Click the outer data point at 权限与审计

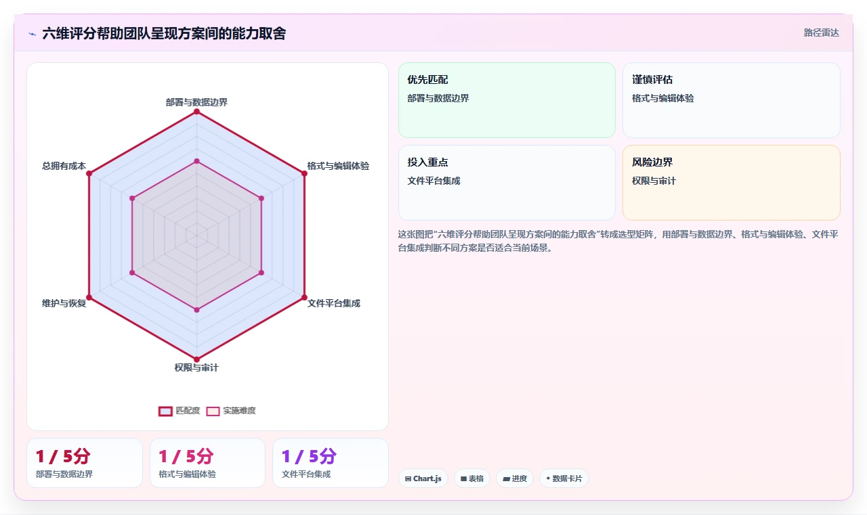coord(196,359)
